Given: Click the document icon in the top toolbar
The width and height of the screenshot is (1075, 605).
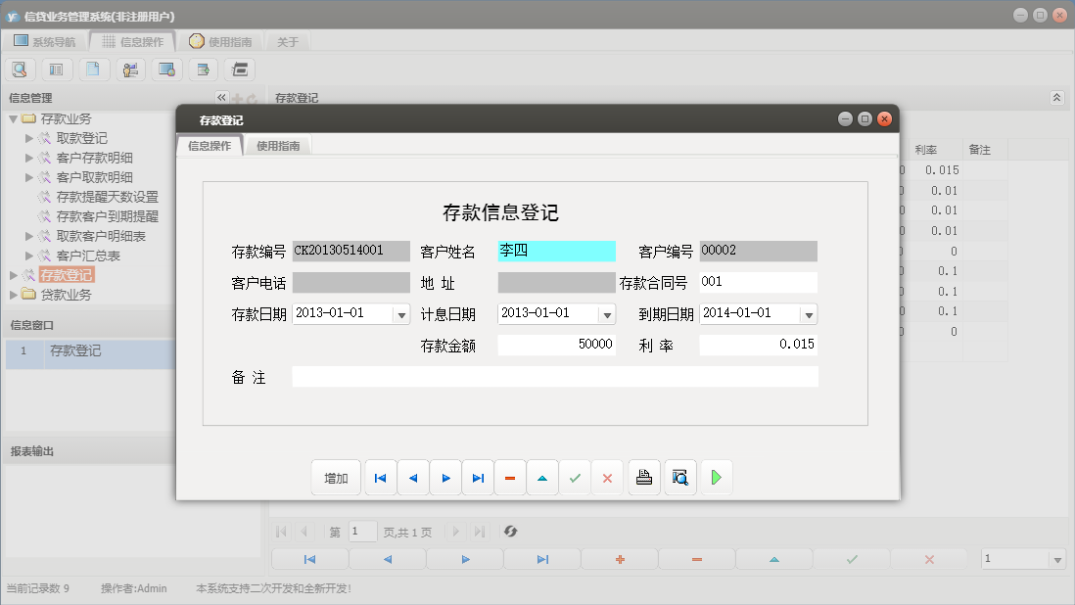Looking at the screenshot, I should pyautogui.click(x=94, y=70).
